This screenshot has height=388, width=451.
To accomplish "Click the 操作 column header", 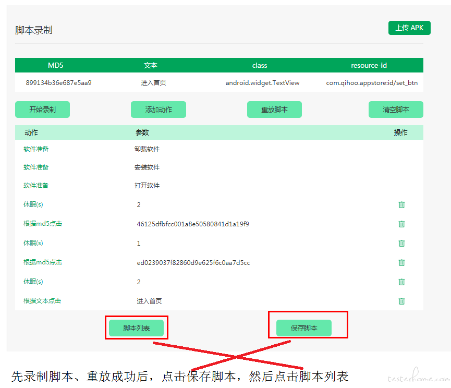I will click(x=400, y=132).
